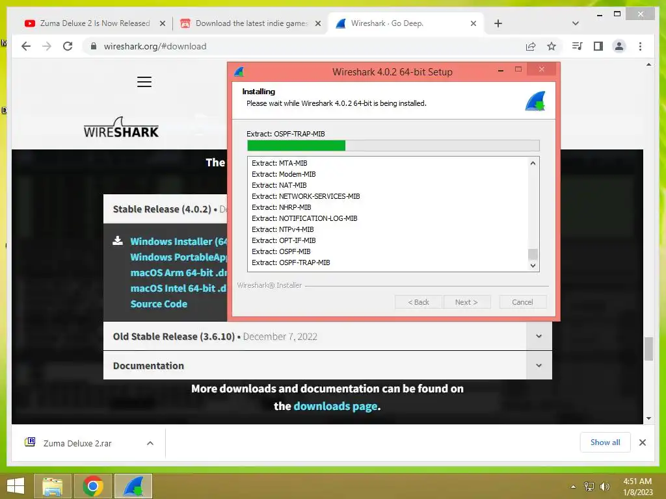Close the Wireshark tab
The height and width of the screenshot is (499, 666).
tap(473, 23)
